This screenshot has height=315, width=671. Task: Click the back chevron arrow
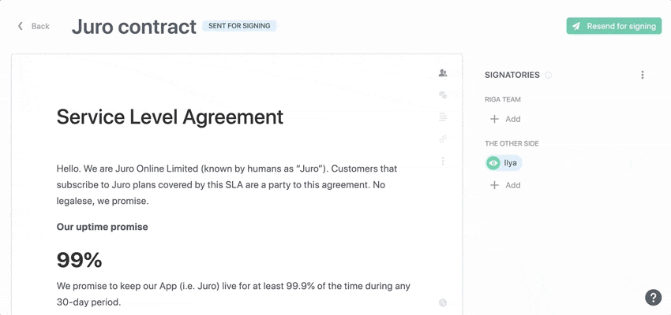[x=21, y=26]
